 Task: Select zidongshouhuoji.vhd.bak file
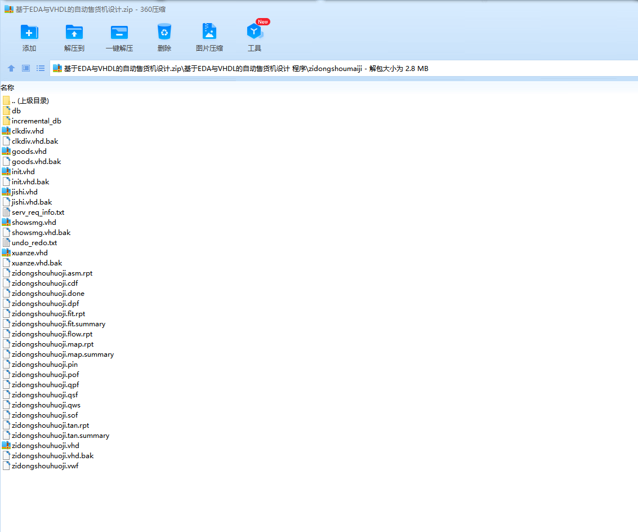coord(48,456)
